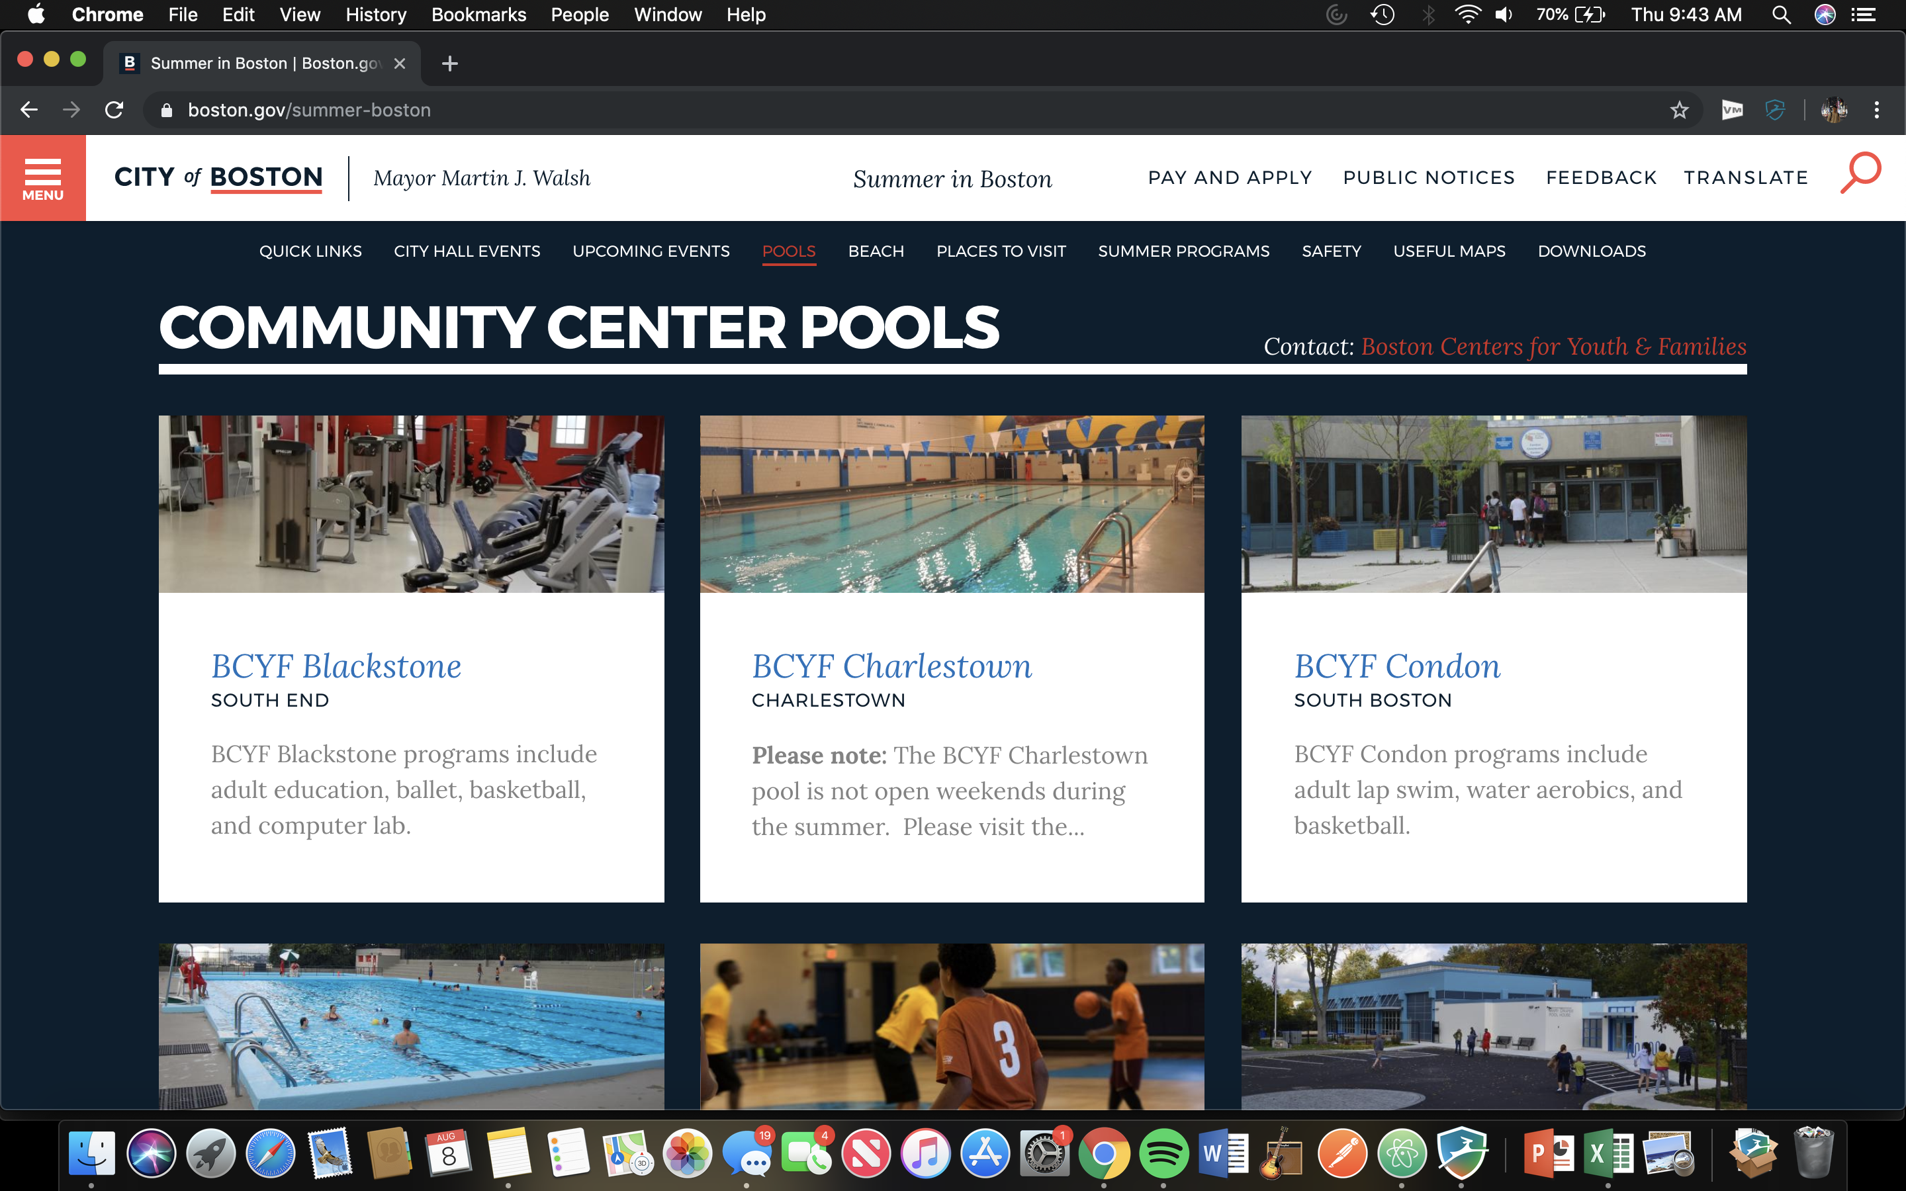Screen dimensions: 1906x1191
Task: Open a new tab with plus button
Action: pyautogui.click(x=450, y=63)
